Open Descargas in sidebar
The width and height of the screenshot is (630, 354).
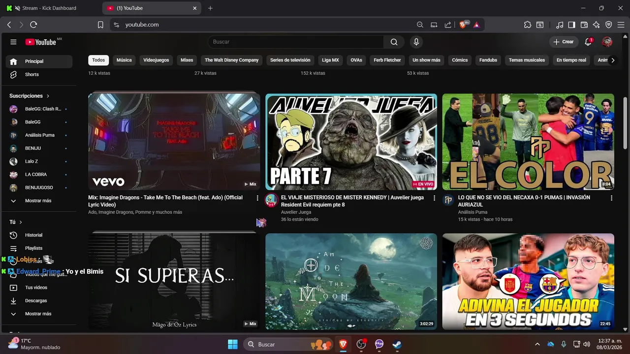tap(39, 300)
